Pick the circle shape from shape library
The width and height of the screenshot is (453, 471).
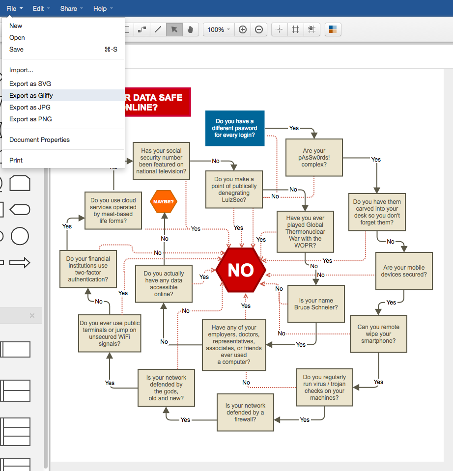click(x=20, y=236)
